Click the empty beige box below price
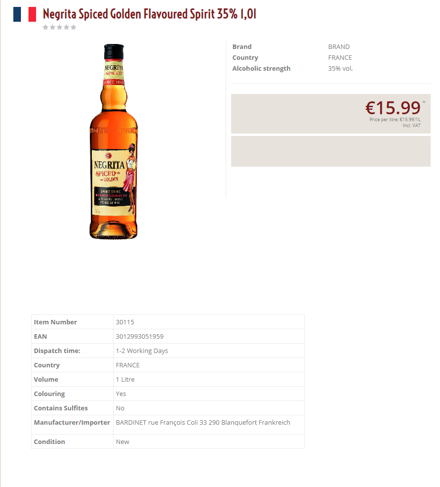 tap(331, 151)
